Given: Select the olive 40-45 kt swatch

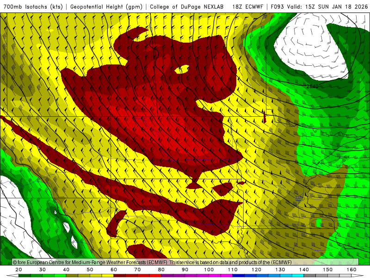Looking at the screenshot, I should (72, 275).
